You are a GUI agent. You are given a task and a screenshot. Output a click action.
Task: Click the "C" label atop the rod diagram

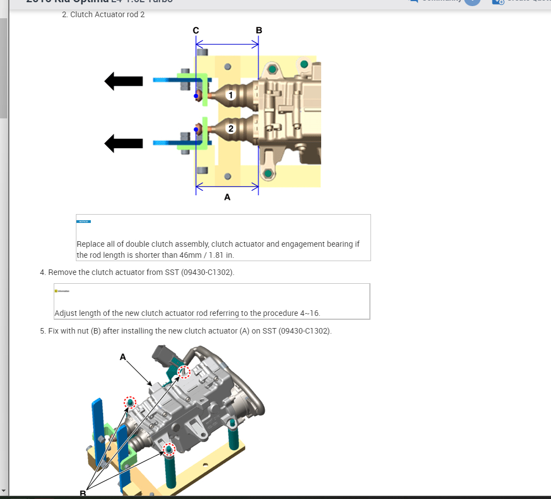click(x=195, y=30)
